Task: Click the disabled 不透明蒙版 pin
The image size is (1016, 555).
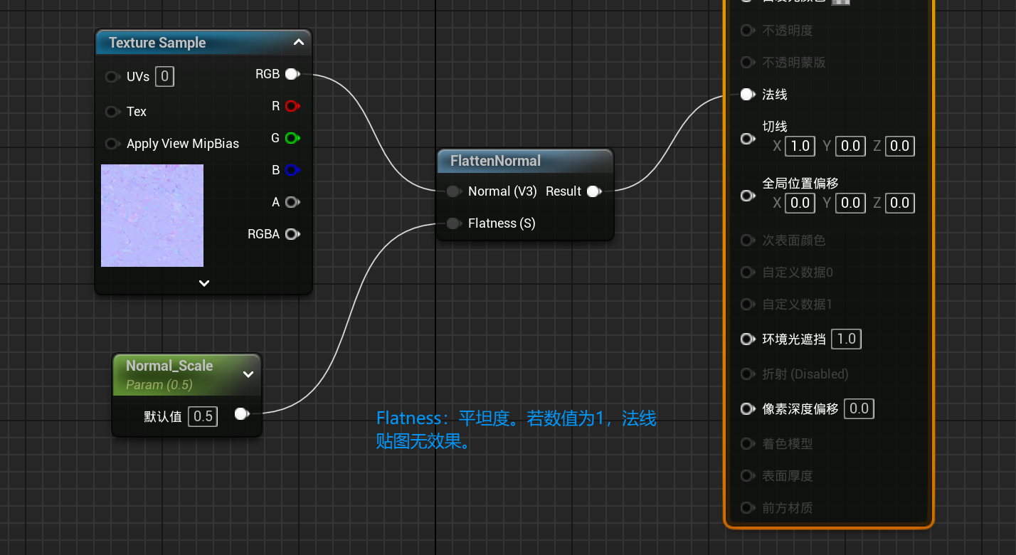Action: click(747, 62)
